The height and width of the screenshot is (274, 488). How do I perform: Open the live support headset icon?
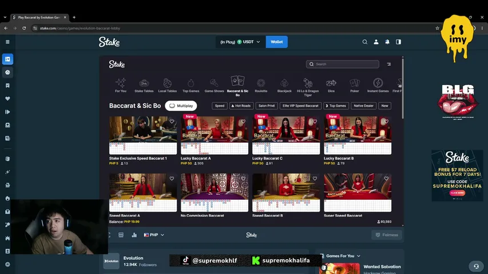(476, 266)
